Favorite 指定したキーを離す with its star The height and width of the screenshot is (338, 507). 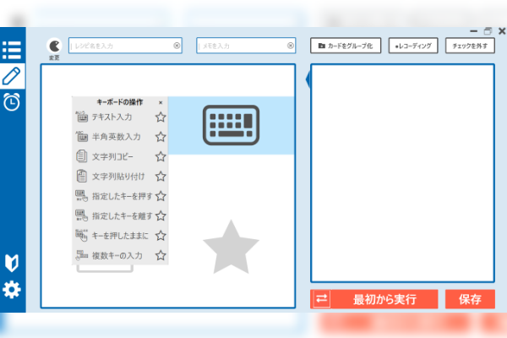pos(161,215)
